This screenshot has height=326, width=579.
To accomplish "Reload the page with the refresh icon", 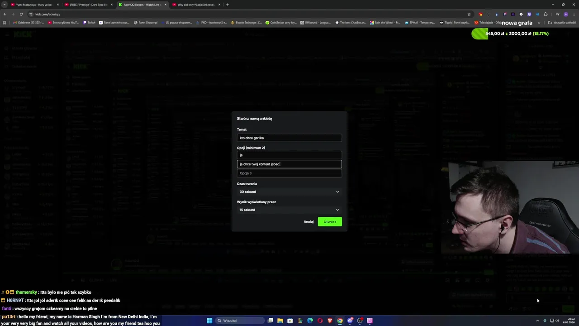I will 21,14.
